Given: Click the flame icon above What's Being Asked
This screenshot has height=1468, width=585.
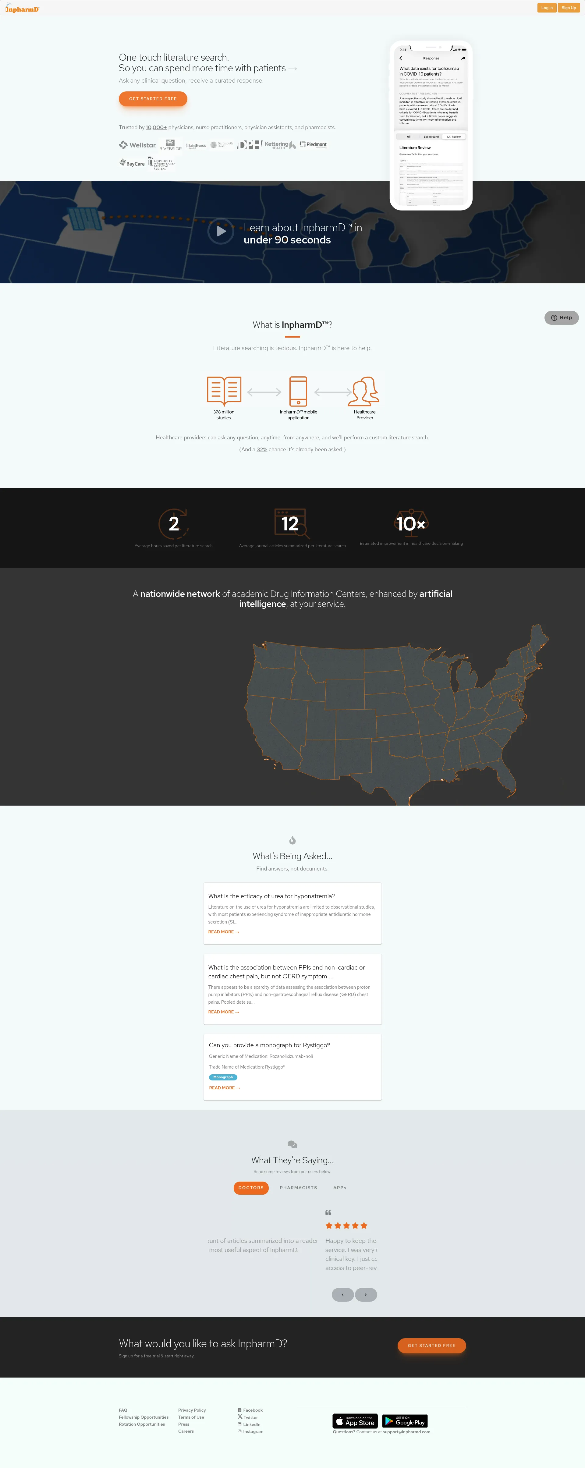Looking at the screenshot, I should click(x=292, y=840).
